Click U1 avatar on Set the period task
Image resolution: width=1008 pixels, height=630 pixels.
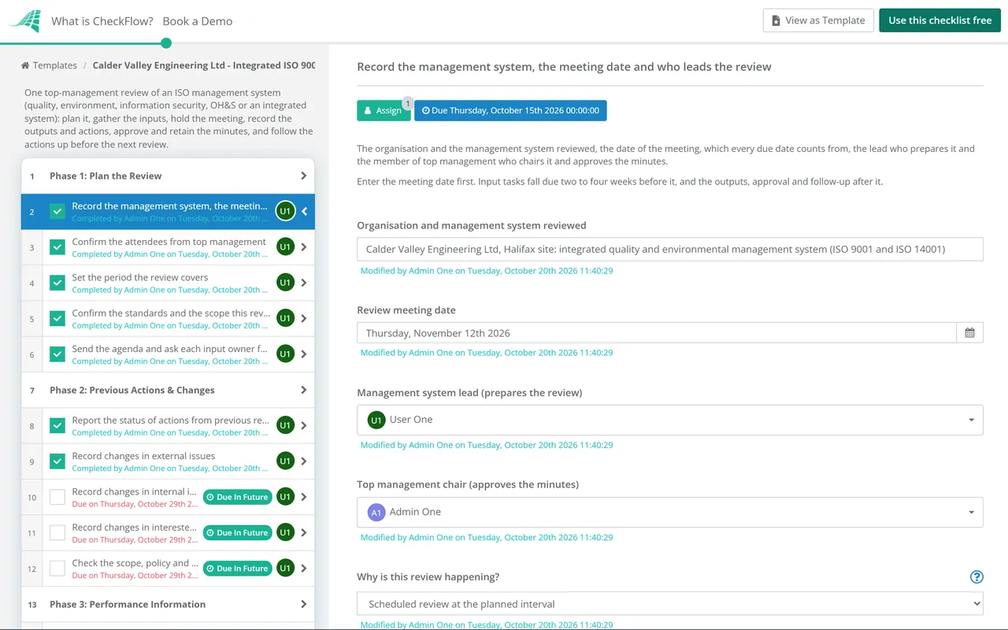tap(285, 283)
